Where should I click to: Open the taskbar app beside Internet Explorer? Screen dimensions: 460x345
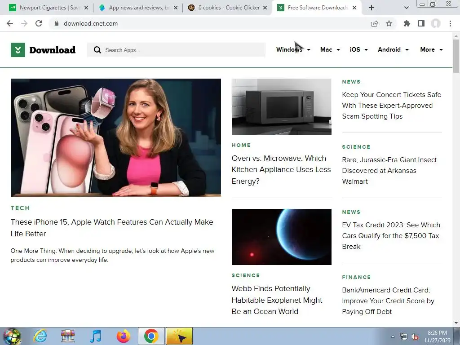point(68,336)
